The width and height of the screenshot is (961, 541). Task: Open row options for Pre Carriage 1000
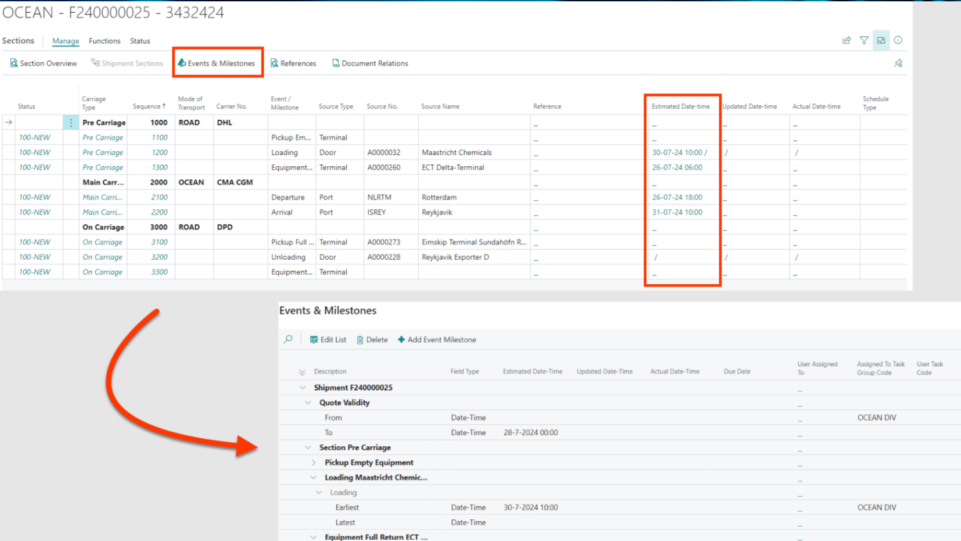click(71, 123)
